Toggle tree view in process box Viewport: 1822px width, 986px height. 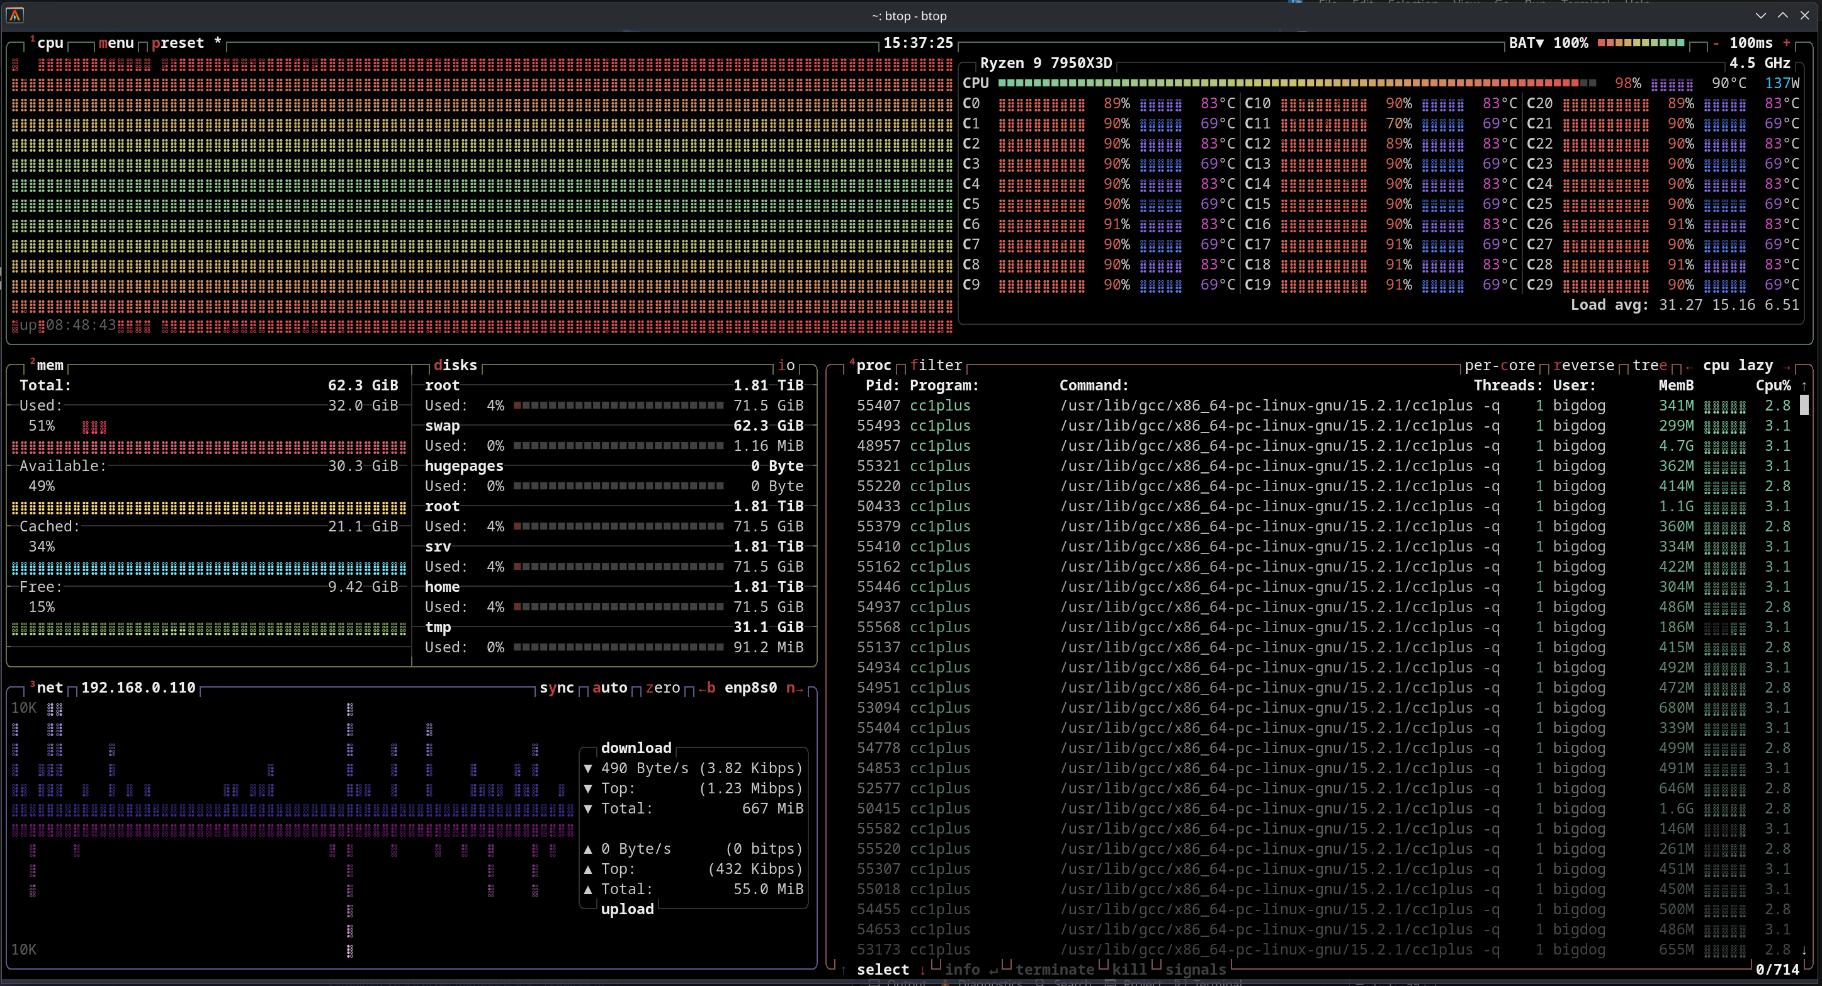point(1649,366)
